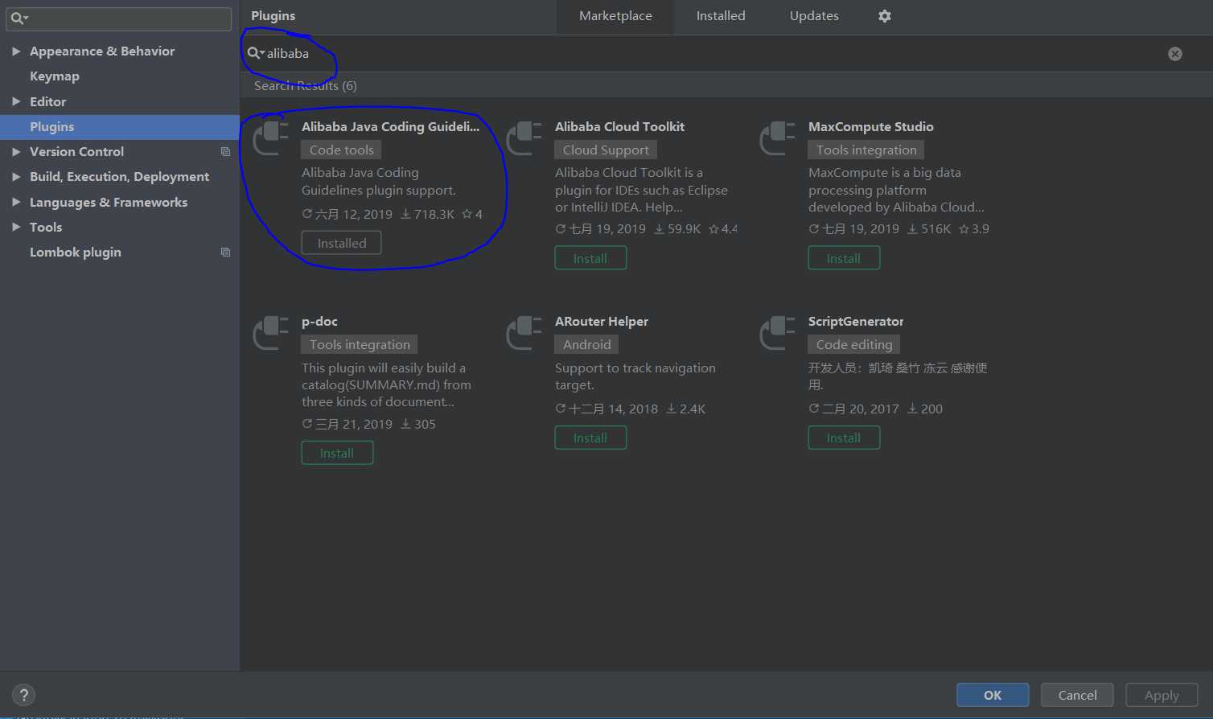
Task: Click project-level icon beside Lombok plugin
Action: (x=225, y=253)
